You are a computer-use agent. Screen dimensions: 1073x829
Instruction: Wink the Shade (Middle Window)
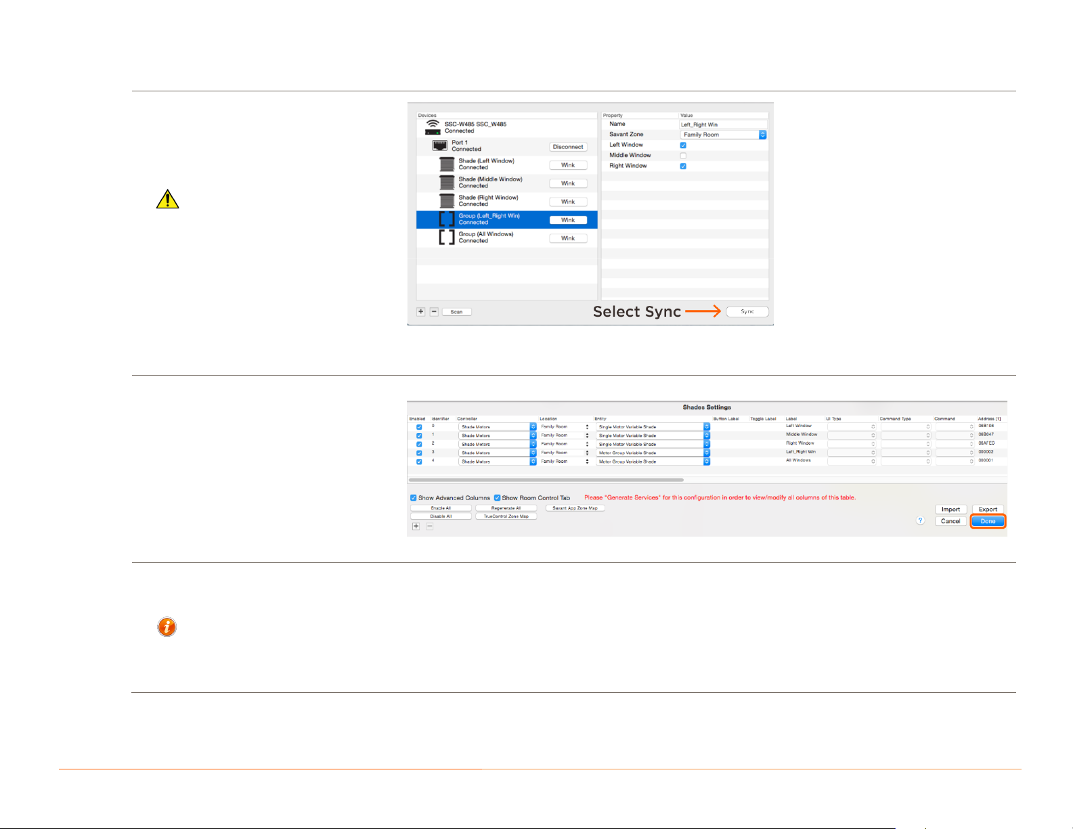click(568, 183)
